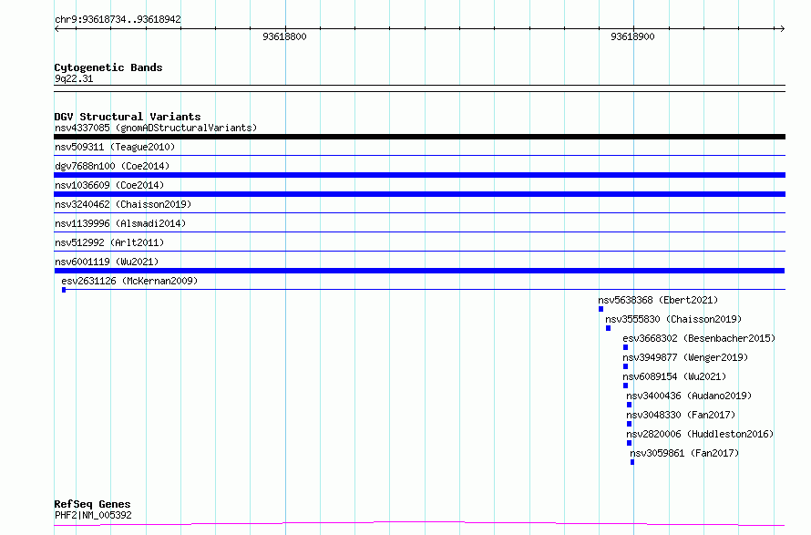This screenshot has width=811, height=535.
Task: Click the blue marker under esv3668302
Action: 625,347
